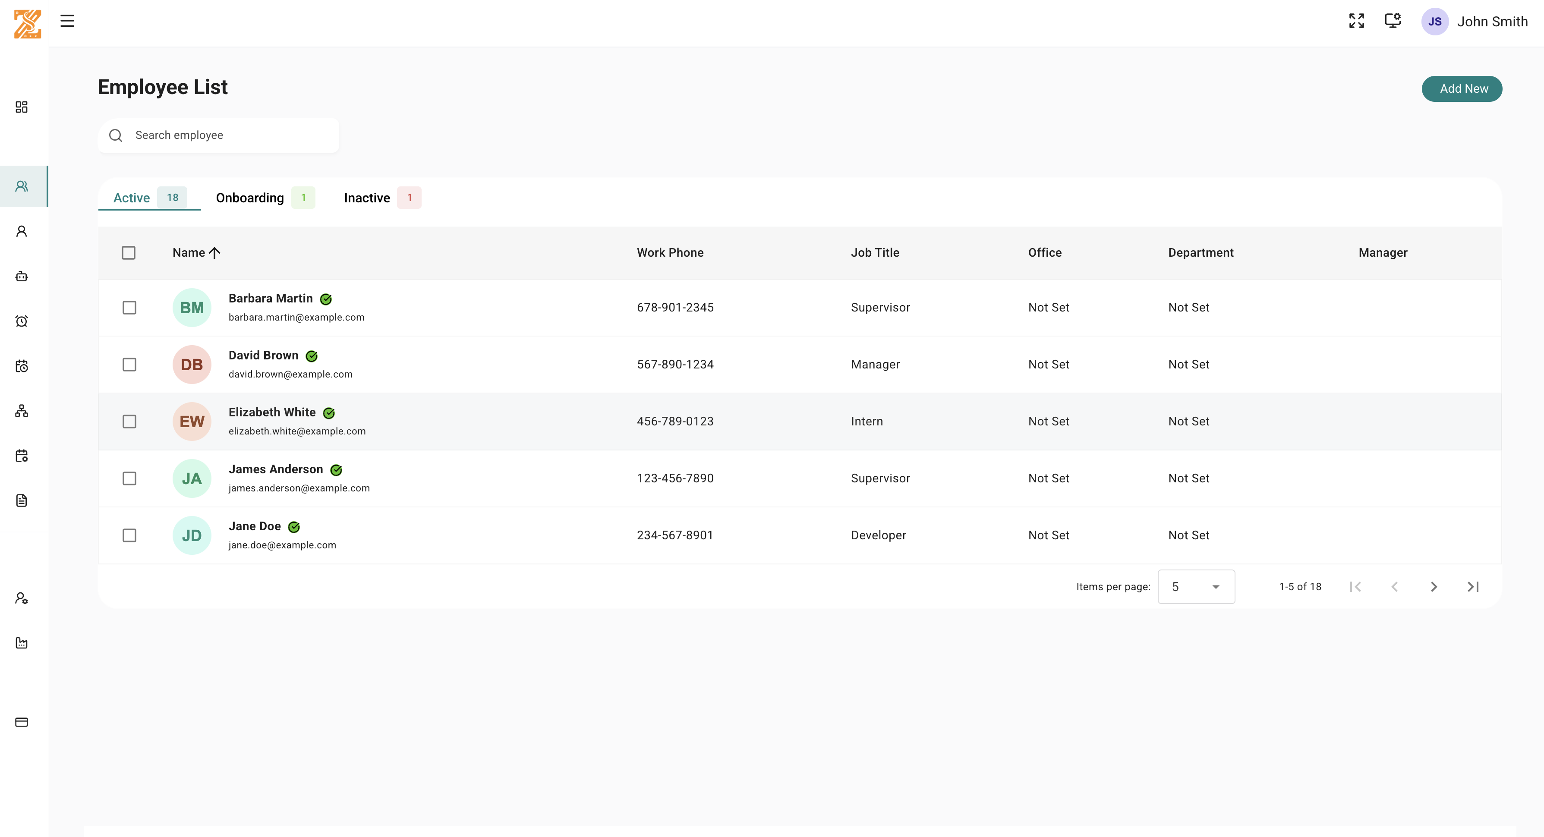Image resolution: width=1544 pixels, height=837 pixels.
Task: Click the user settings icon near sidebar bottom
Action: 22,598
